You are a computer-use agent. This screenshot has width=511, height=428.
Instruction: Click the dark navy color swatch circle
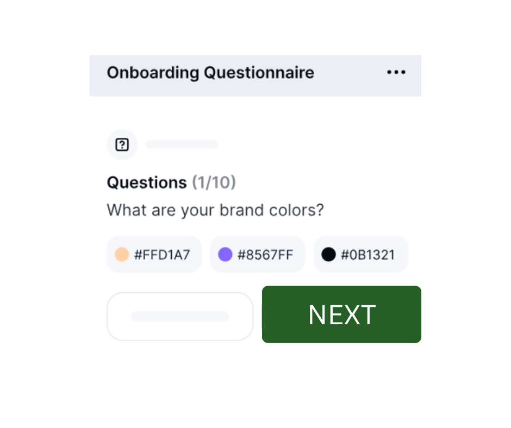coord(328,254)
